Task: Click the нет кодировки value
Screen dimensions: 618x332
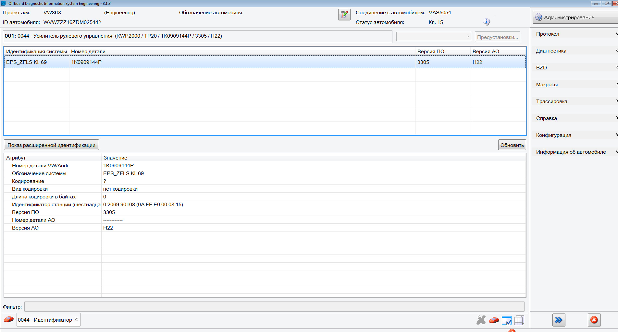Action: (120, 189)
